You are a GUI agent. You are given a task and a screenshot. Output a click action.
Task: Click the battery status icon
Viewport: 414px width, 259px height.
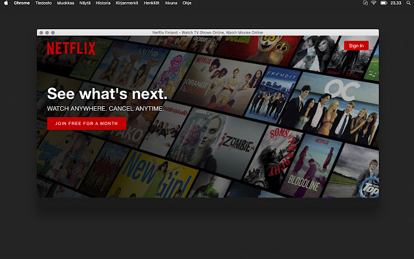coord(384,3)
